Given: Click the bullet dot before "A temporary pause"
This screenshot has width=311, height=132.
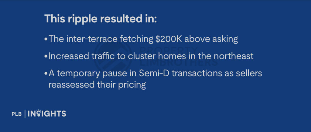Looking at the screenshot, I should coord(46,74).
